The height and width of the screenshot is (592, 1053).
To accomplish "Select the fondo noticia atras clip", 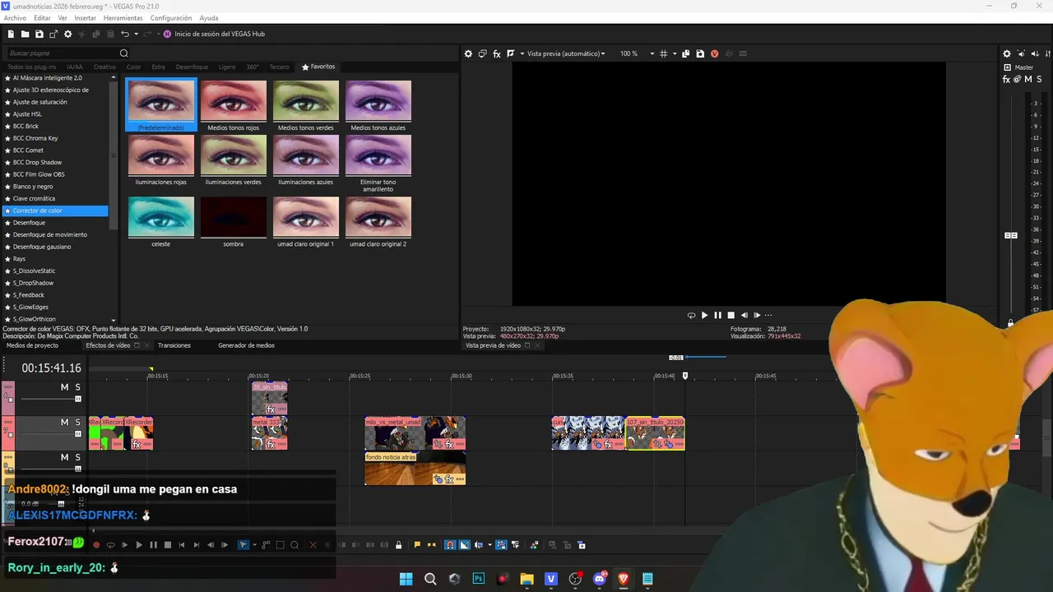I will tap(415, 469).
